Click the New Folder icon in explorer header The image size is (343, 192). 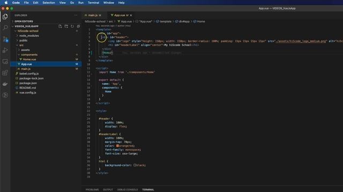tap(66, 26)
